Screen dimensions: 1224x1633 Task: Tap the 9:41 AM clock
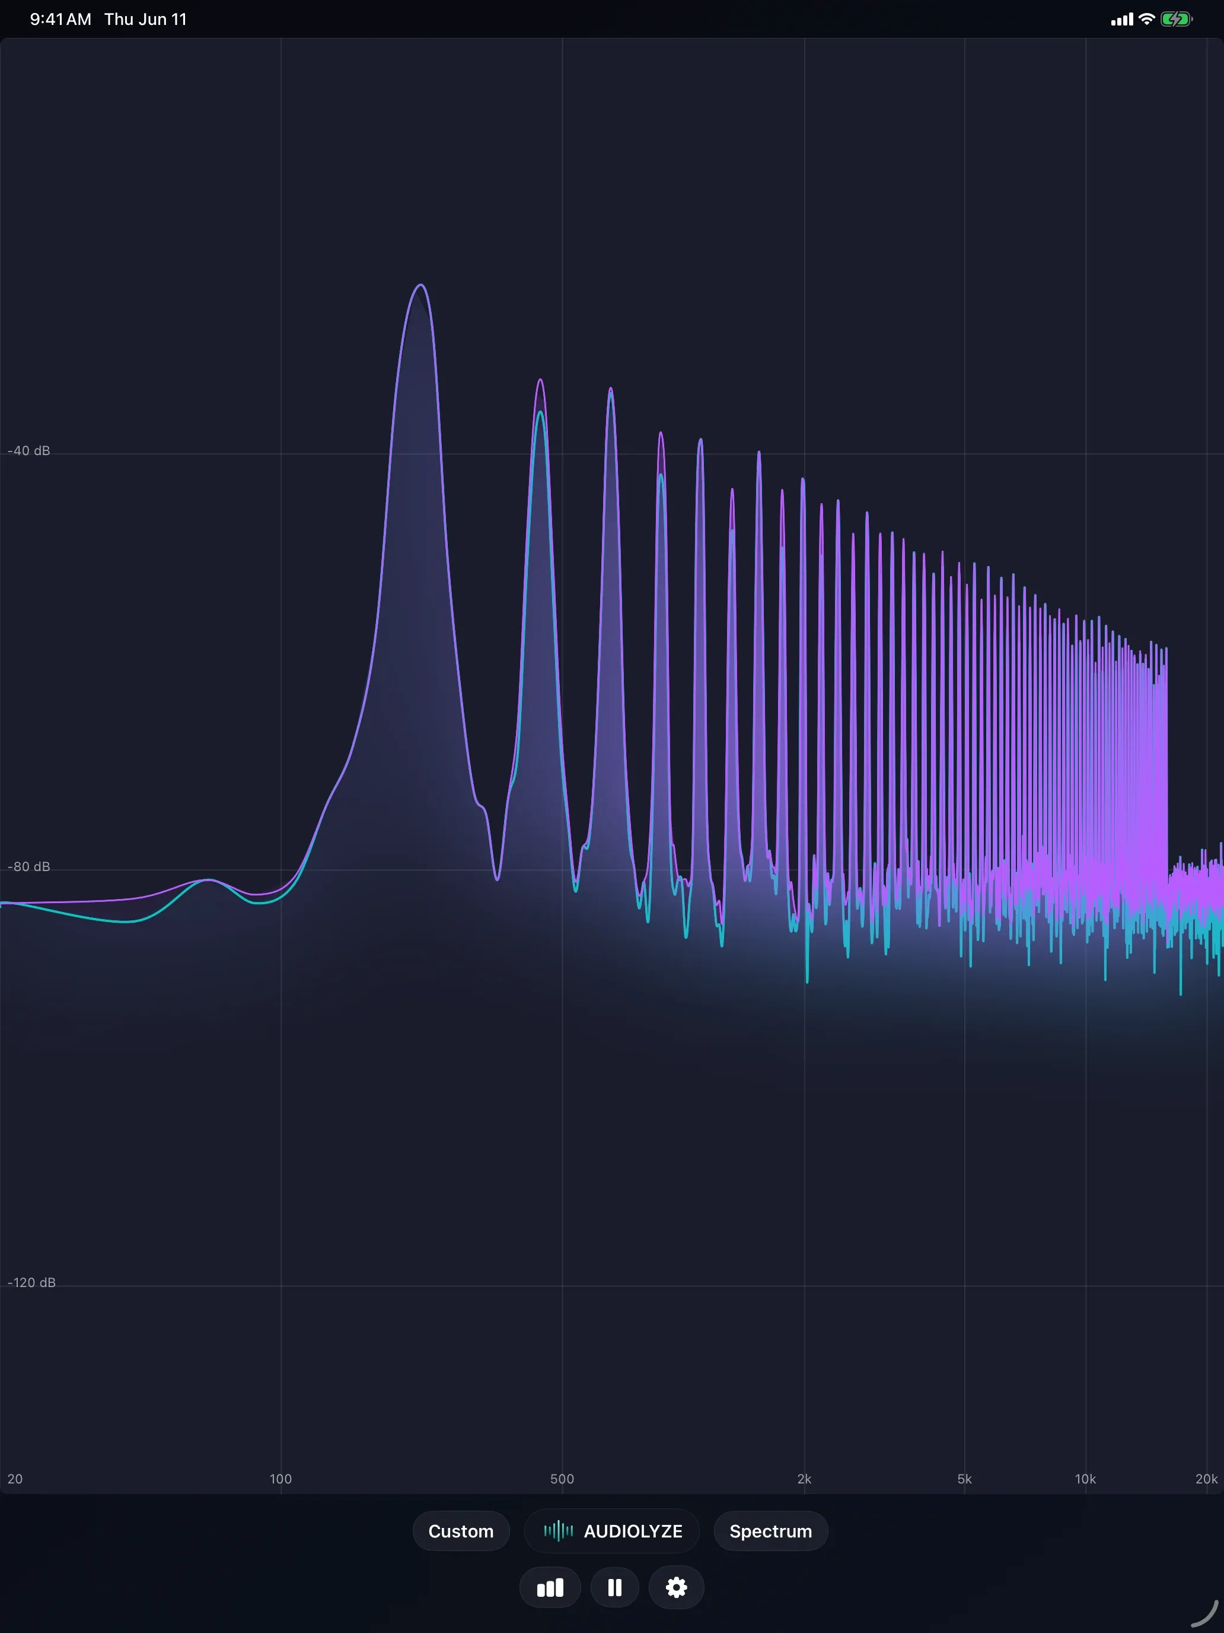pyautogui.click(x=60, y=19)
